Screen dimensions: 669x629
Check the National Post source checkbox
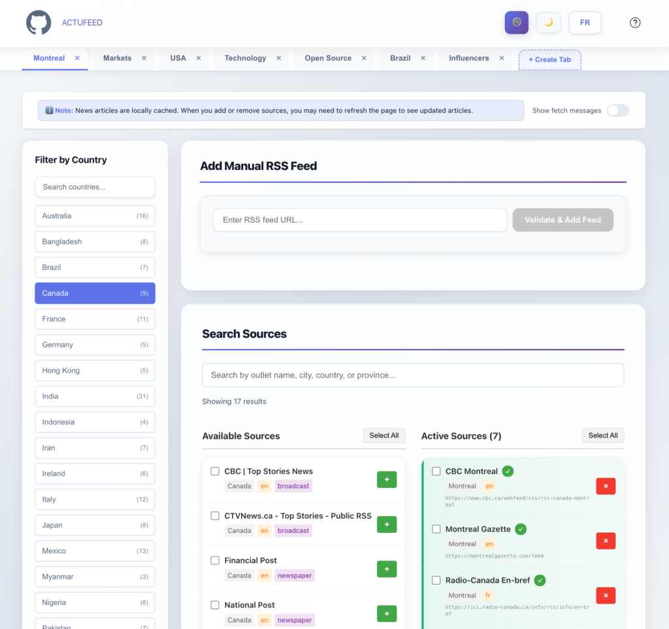tap(215, 605)
